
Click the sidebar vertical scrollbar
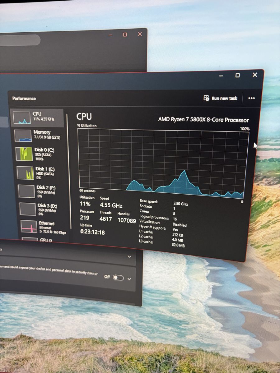[x=68, y=171]
